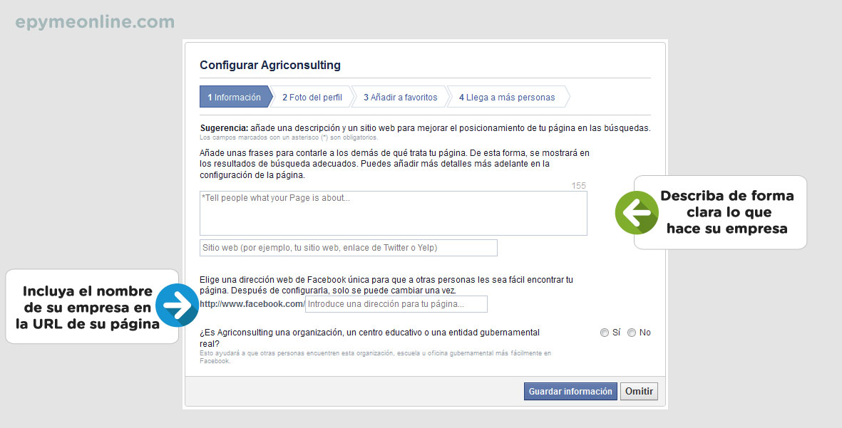Click the page description text area
The image size is (842, 428).
(393, 213)
